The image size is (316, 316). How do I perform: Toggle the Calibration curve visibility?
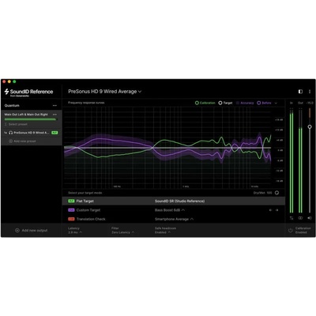pyautogui.click(x=205, y=103)
